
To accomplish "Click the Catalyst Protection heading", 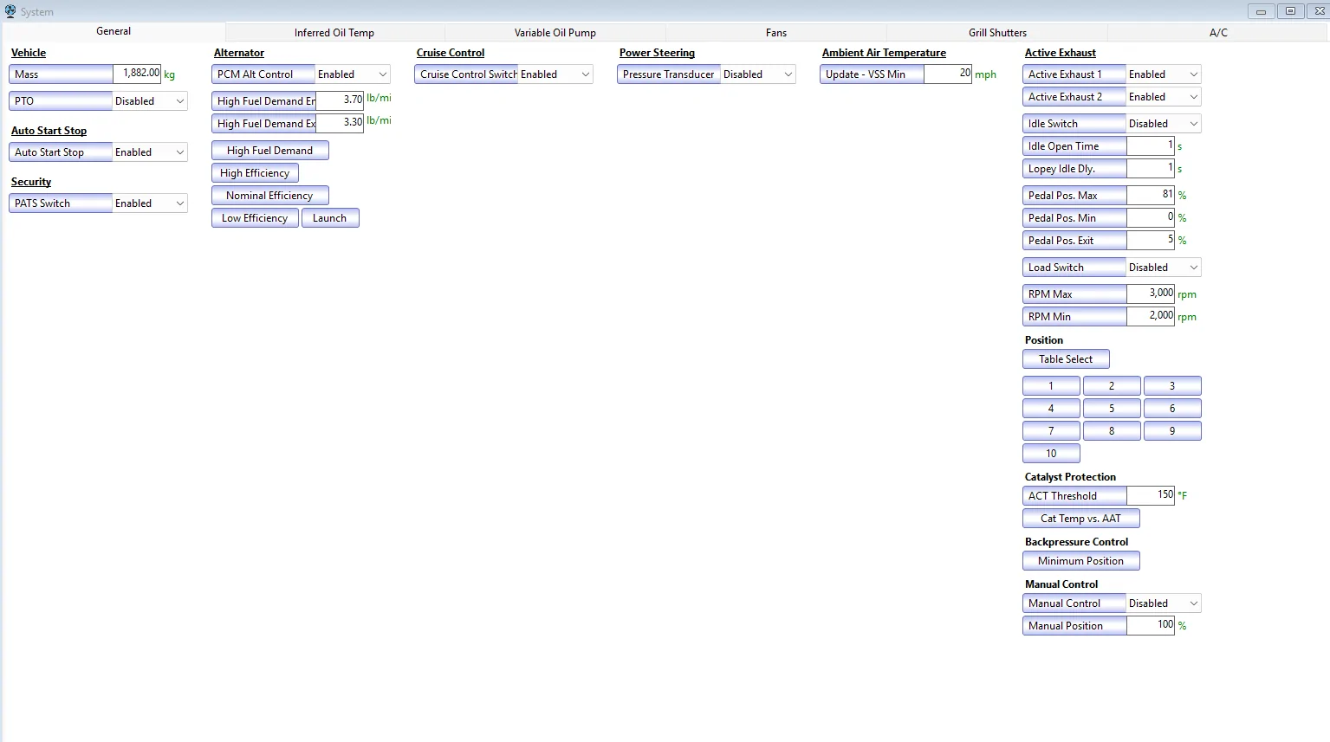I will point(1070,477).
